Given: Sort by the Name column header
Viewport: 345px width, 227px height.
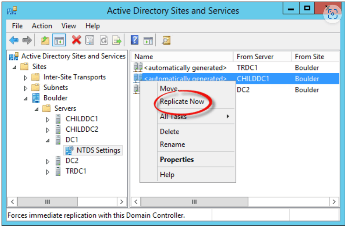Looking at the screenshot, I should [182, 57].
